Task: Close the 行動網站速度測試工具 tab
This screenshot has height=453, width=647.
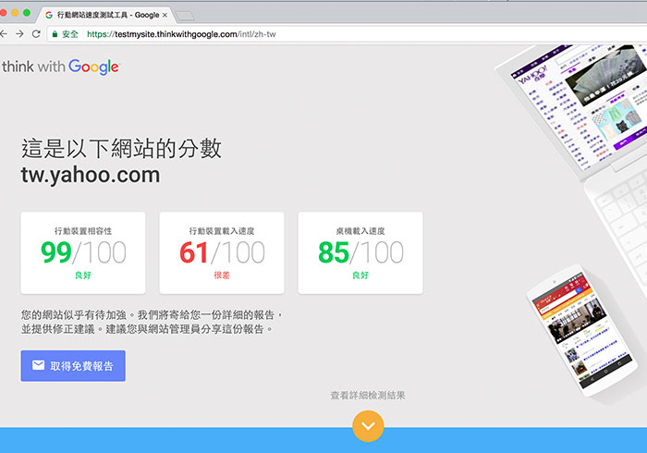Action: point(165,15)
